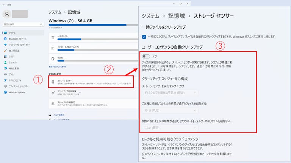Image resolution: width=291 pixels, height=163 pixels.
Task: Click the クリーンアップ スケジュールの構成 heading
Action: pos(165,79)
